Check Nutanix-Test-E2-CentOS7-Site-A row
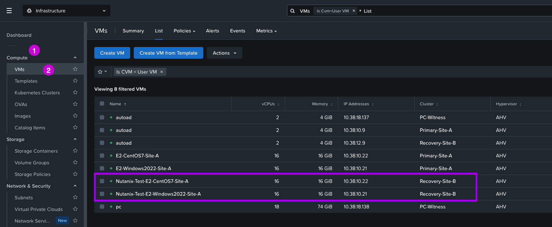Screen dimensions: 552x227 click(x=102, y=181)
